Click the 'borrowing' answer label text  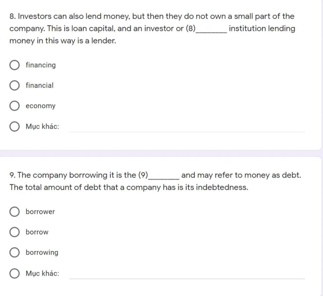[x=42, y=252]
